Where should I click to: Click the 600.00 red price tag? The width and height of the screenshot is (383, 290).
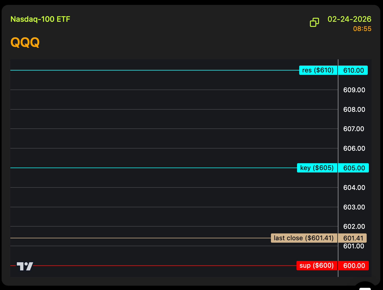354,266
